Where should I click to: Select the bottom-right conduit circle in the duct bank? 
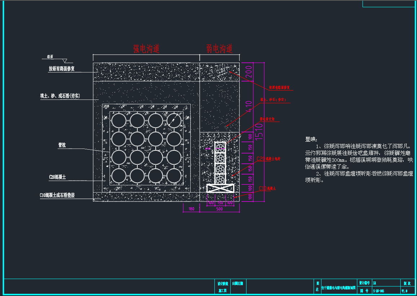(174, 176)
